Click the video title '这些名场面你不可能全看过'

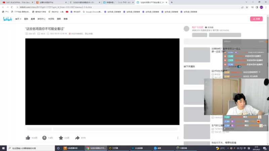(x=45, y=29)
